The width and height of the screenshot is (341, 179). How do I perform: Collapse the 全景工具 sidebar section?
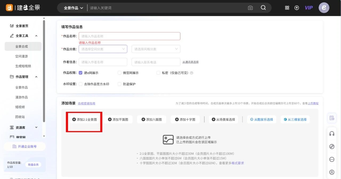pyautogui.click(x=36, y=36)
